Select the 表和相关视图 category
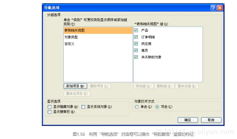This screenshot has height=139, width=237. click(98, 30)
